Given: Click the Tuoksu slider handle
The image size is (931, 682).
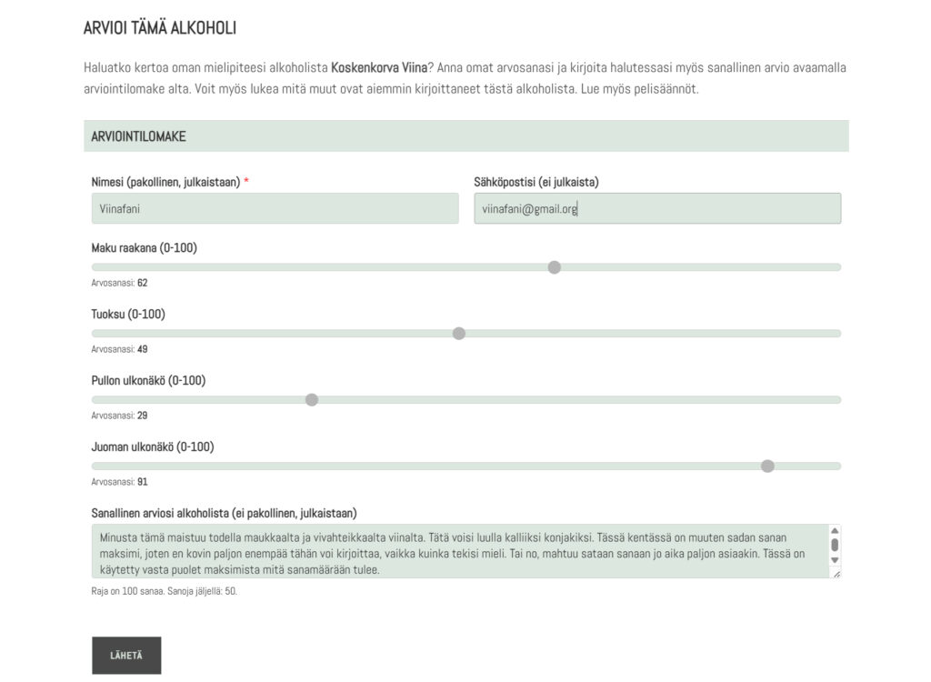Looking at the screenshot, I should (x=459, y=334).
